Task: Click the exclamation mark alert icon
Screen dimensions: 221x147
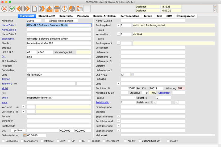Action: [x=64, y=9]
